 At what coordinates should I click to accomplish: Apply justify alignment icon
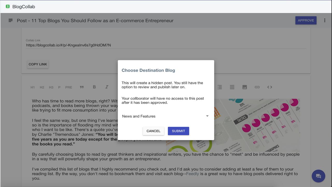(x=232, y=87)
